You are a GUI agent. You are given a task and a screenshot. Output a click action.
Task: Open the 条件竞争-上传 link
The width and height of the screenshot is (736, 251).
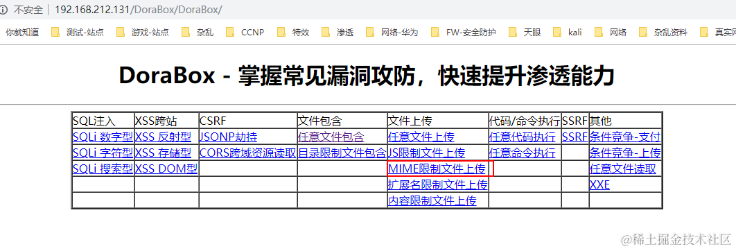[625, 153]
